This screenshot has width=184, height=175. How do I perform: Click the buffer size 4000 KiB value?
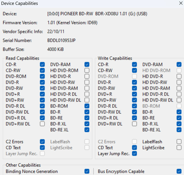[x=55, y=49]
